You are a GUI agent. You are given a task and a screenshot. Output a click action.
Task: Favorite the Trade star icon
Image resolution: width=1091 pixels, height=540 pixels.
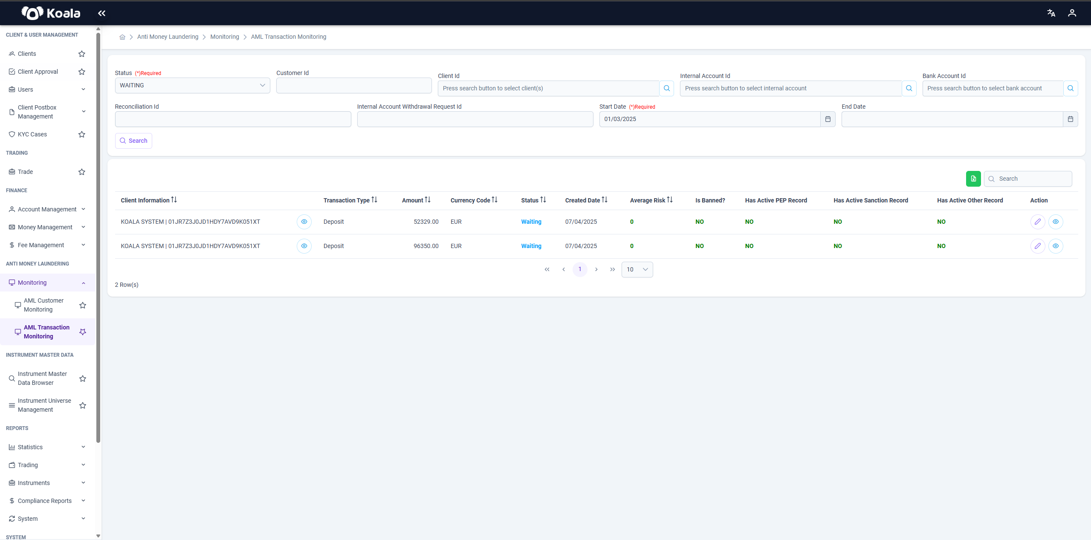tap(82, 172)
